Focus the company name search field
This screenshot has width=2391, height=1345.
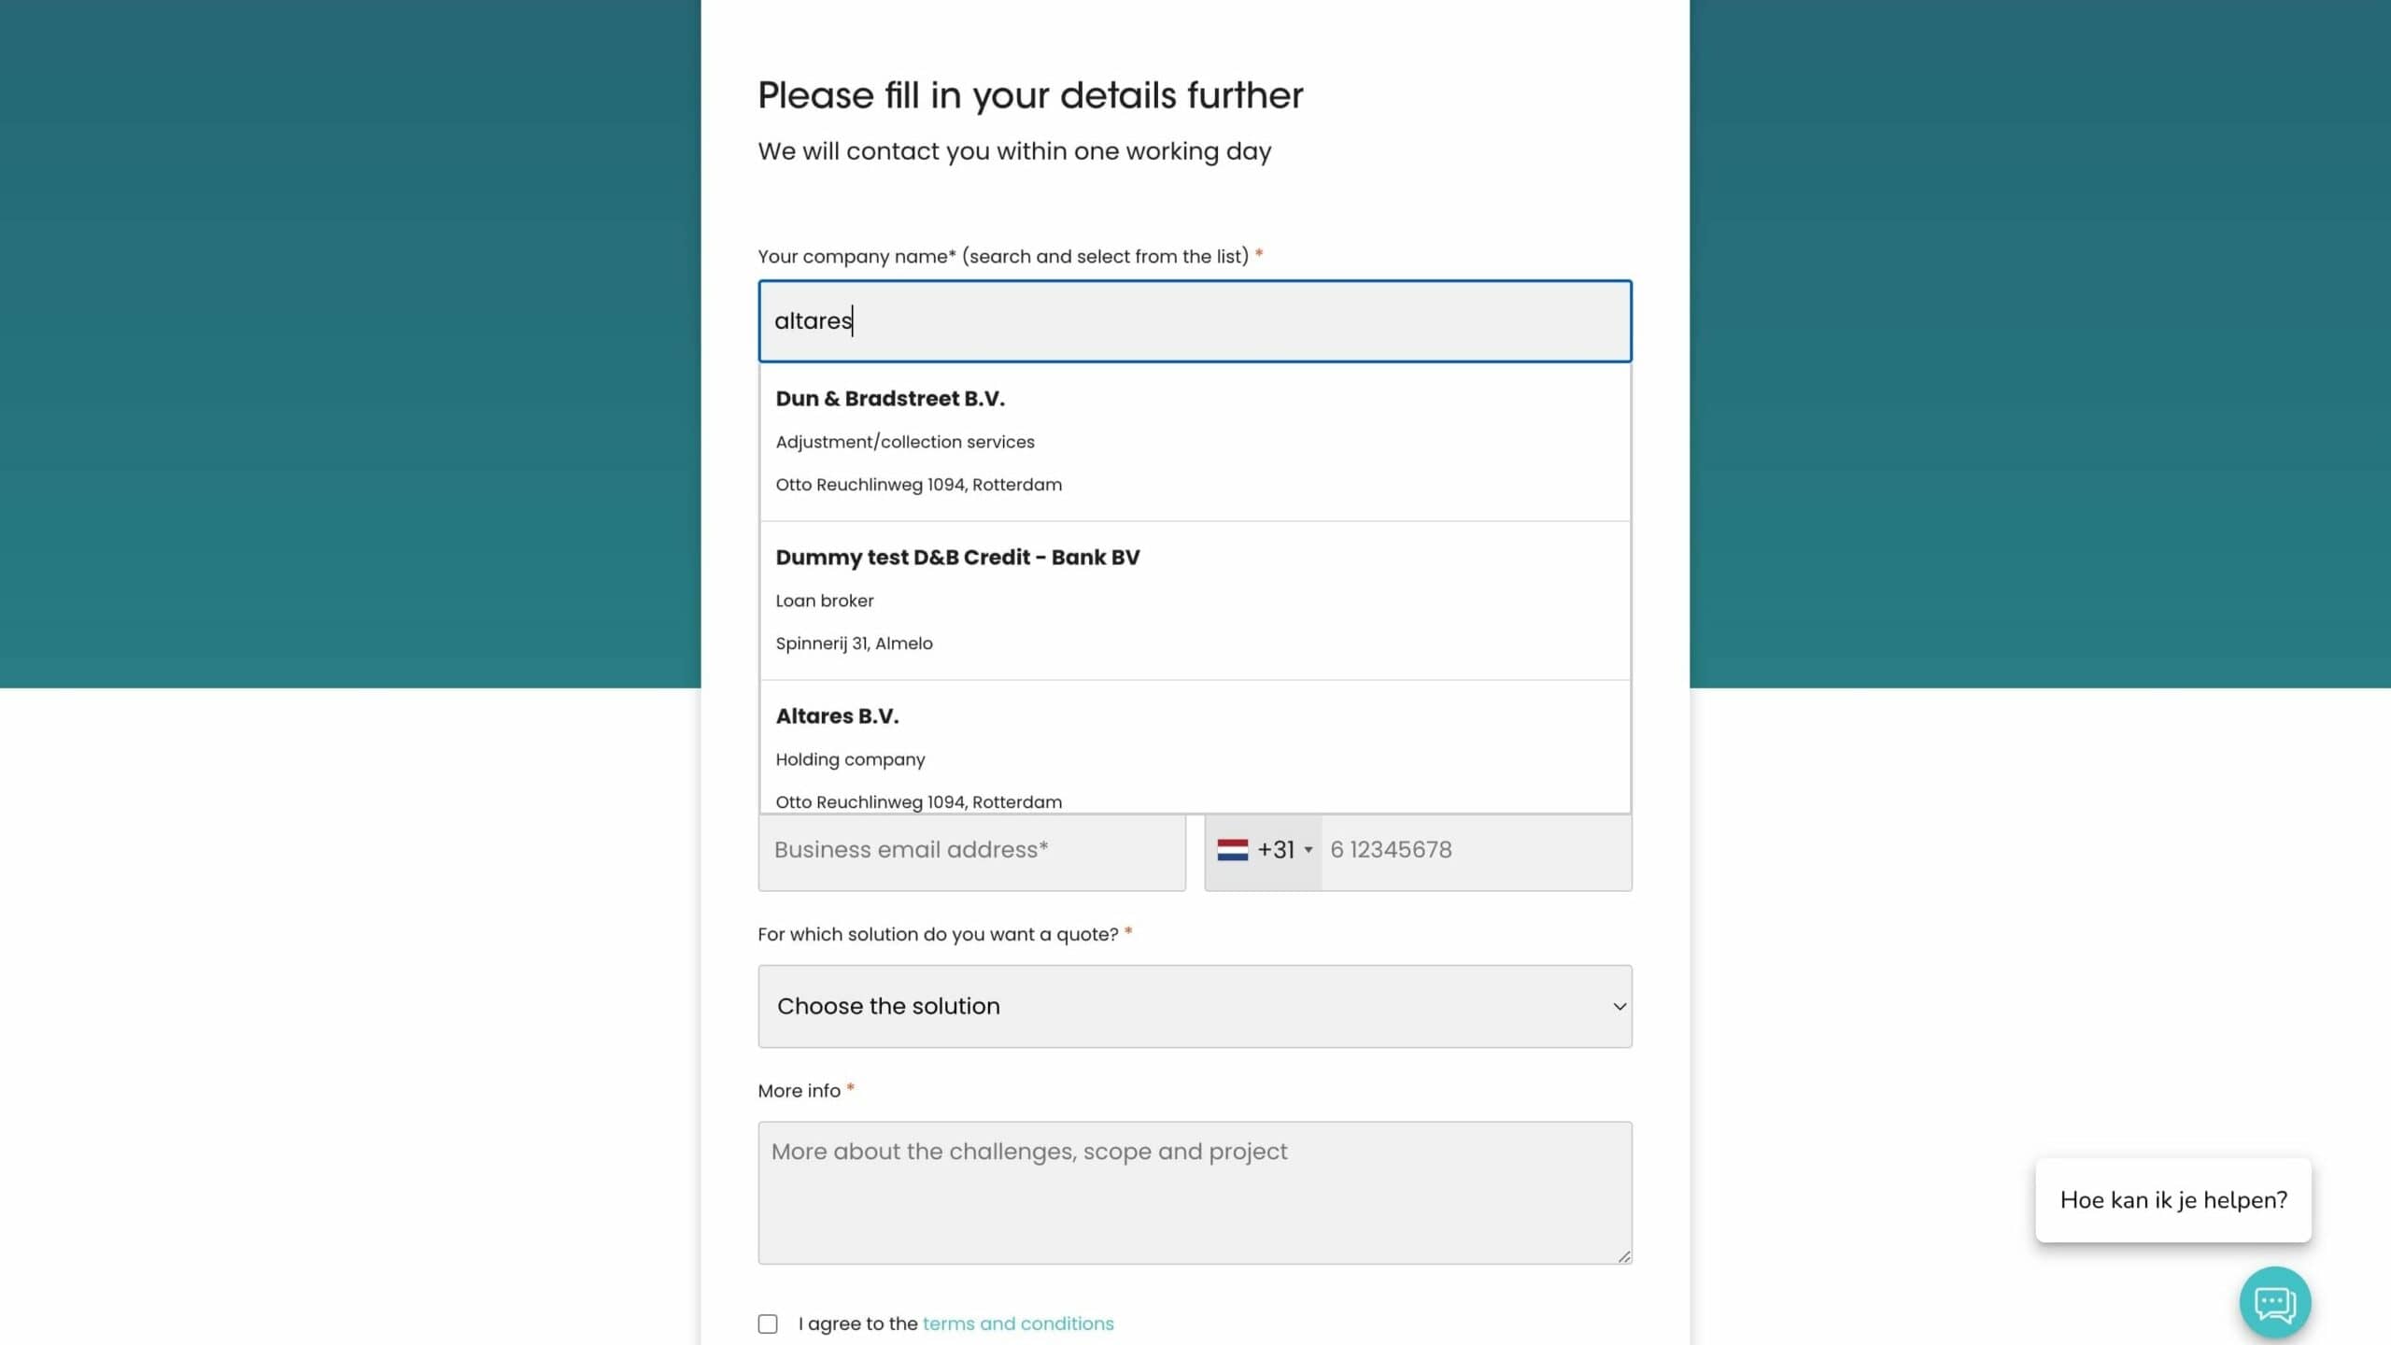click(x=1195, y=321)
